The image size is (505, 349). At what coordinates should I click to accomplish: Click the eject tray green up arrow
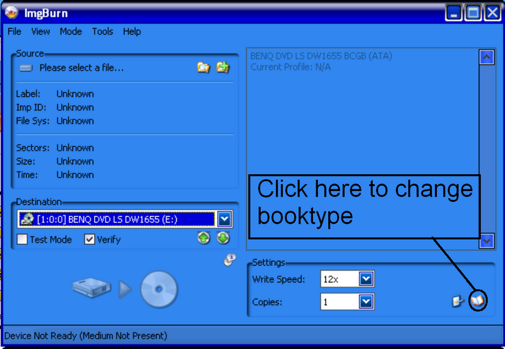coord(204,239)
